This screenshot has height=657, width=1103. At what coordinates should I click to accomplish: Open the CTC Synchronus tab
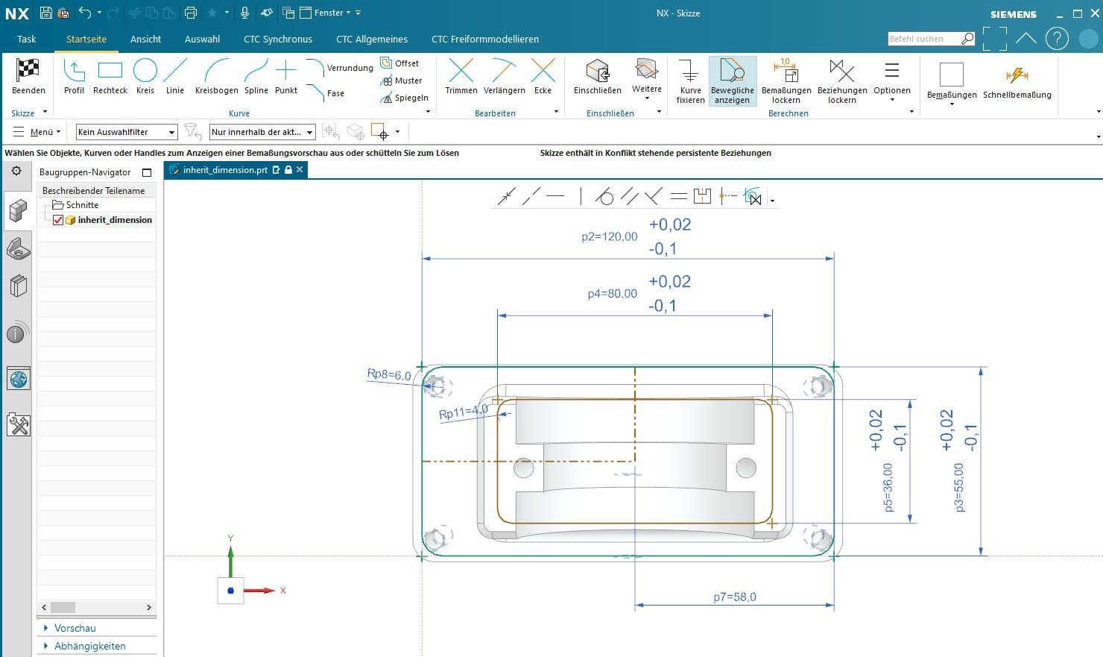[277, 39]
